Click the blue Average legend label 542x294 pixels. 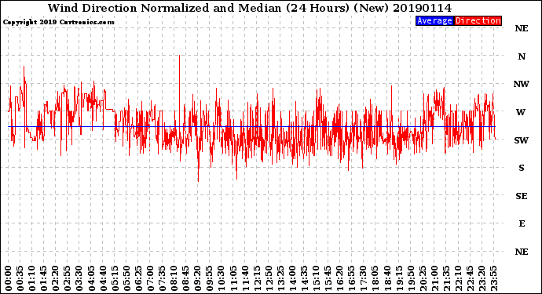434,20
